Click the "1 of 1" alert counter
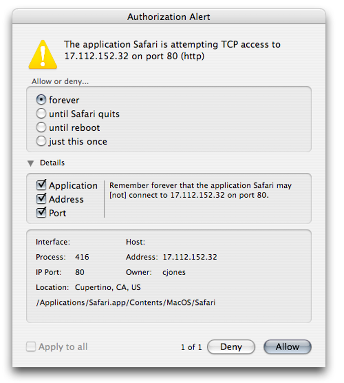The image size is (344, 383). click(191, 347)
